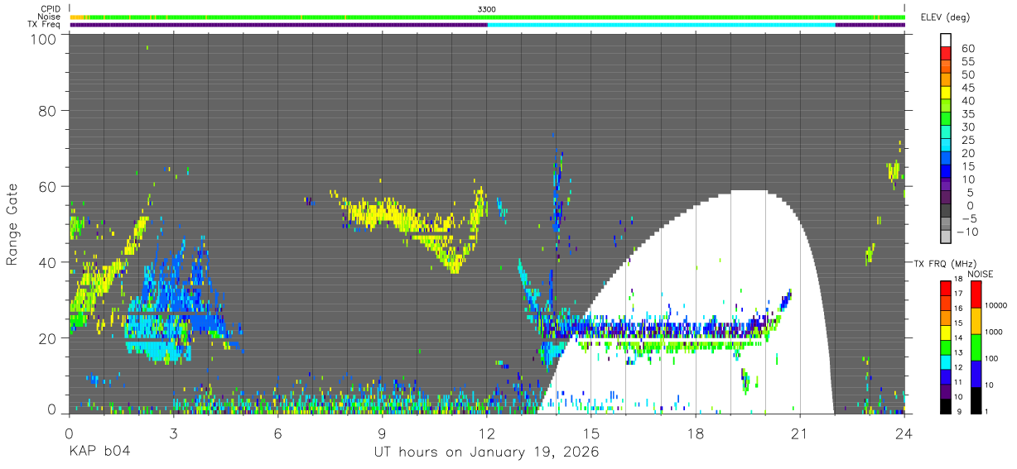Click the Range Gate axis title
This screenshot has width=1017, height=469.
pyautogui.click(x=12, y=223)
